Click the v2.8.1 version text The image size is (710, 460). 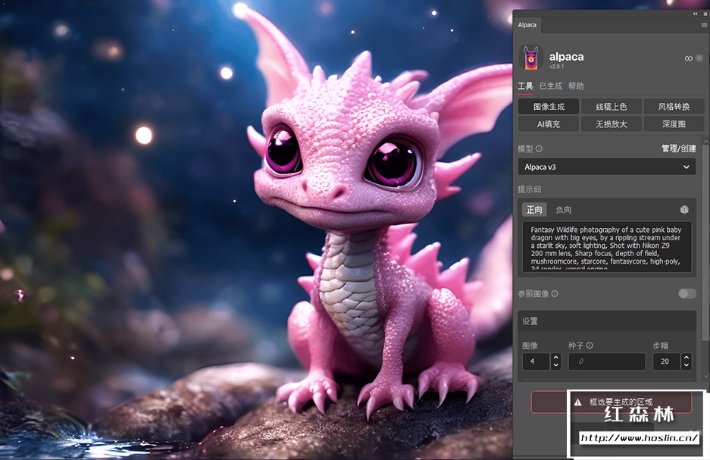pos(556,67)
